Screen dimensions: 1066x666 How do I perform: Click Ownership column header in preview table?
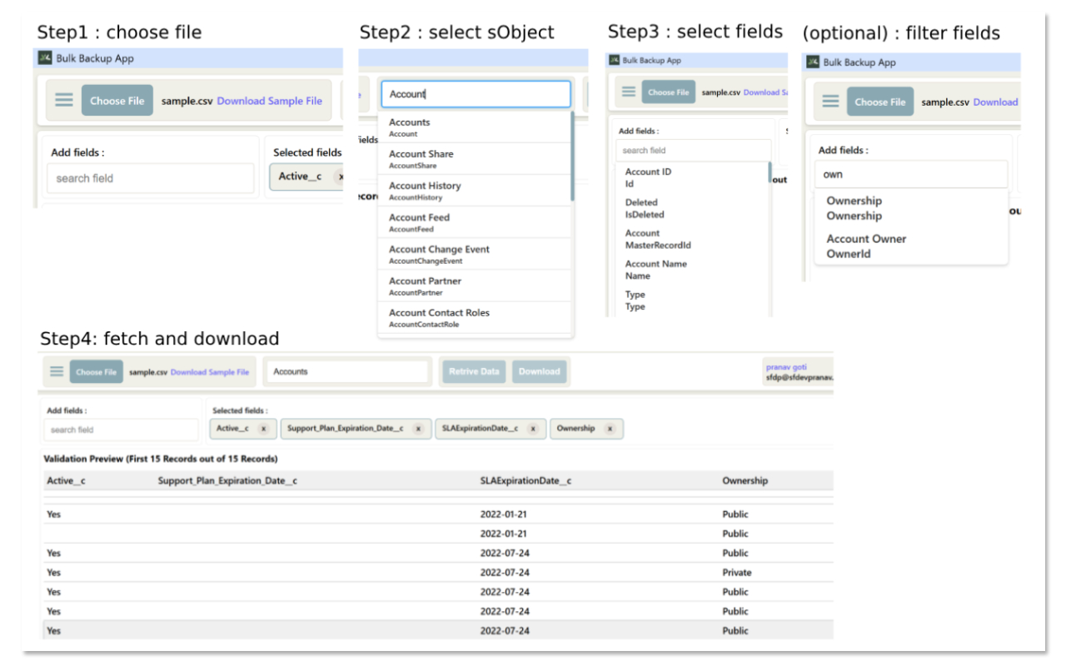pos(745,480)
